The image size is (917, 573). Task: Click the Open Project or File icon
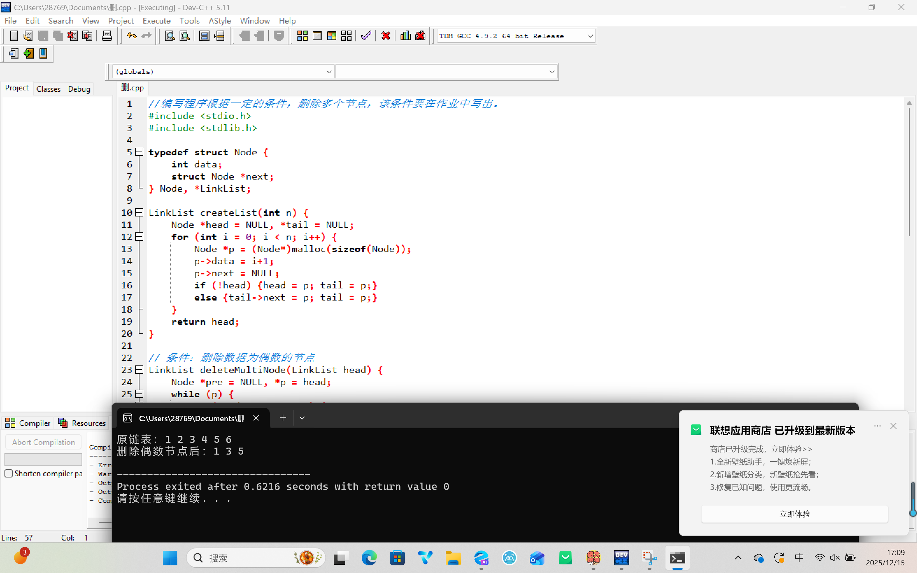point(28,36)
